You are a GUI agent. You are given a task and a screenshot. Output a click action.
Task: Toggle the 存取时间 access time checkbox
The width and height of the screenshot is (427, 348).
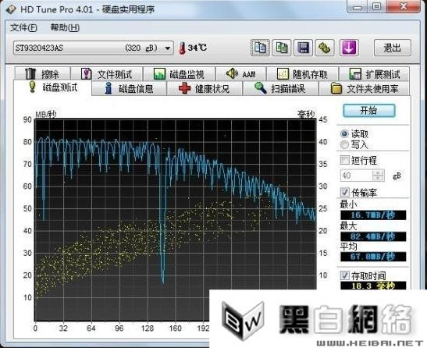(x=345, y=275)
